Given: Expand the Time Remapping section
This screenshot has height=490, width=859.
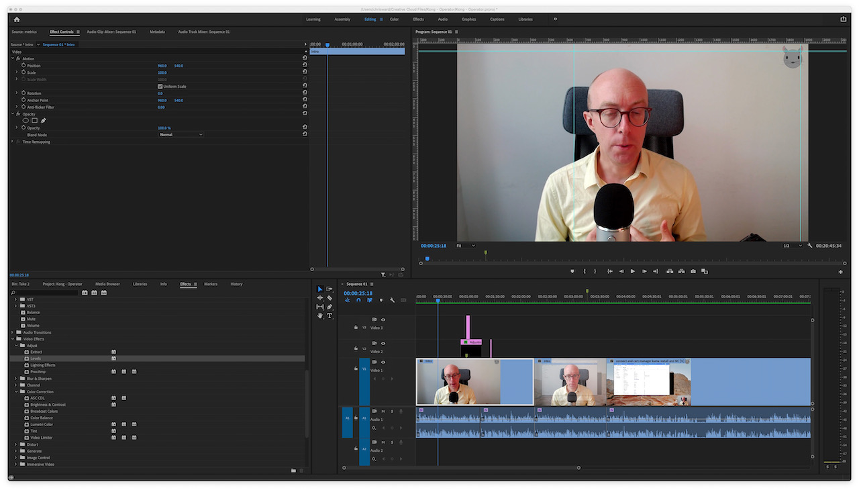Looking at the screenshot, I should point(13,142).
